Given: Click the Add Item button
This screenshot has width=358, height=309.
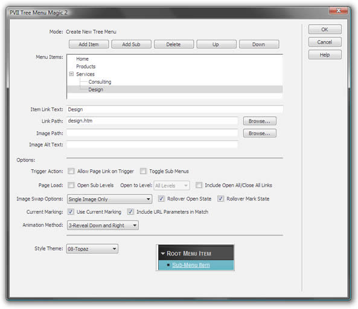Looking at the screenshot, I should (x=89, y=44).
